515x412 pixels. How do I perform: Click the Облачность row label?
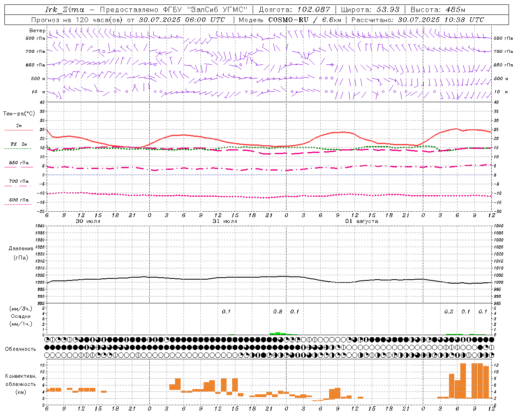coord(21,349)
